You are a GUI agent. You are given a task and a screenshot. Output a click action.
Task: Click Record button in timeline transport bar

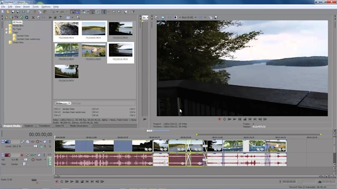tap(56, 182)
